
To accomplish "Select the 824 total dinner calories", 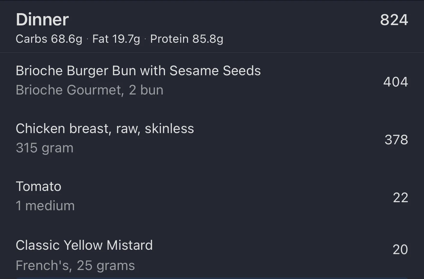I will tap(394, 20).
